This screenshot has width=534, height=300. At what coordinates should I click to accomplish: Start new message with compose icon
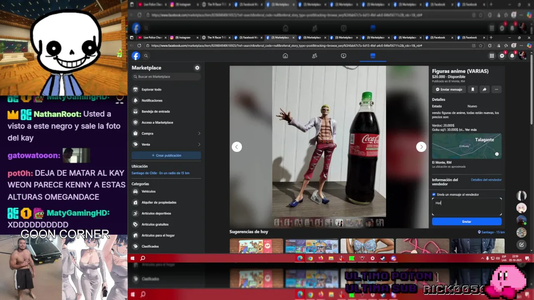(521, 245)
